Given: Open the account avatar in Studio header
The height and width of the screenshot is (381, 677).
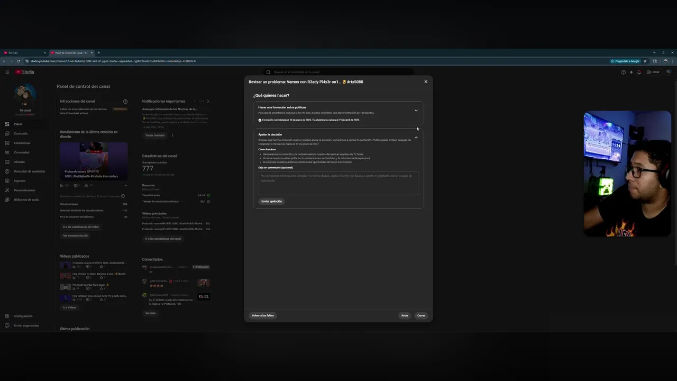Looking at the screenshot, I should pyautogui.click(x=669, y=72).
